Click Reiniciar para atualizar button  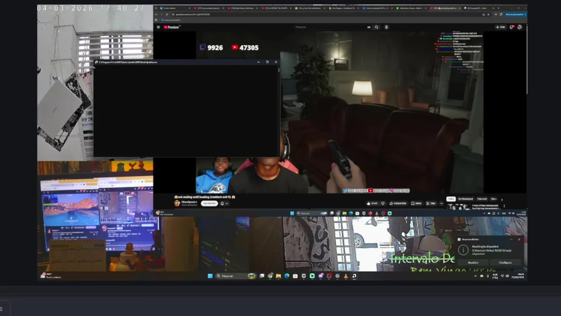coord(515,14)
